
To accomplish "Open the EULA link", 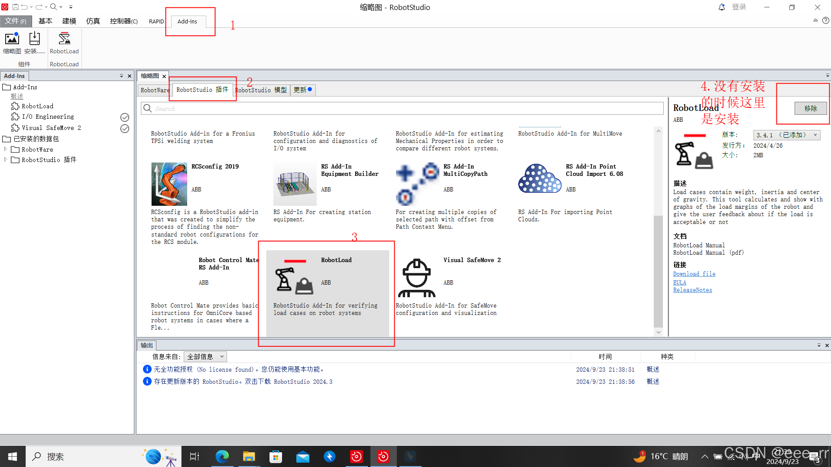I will 679,282.
